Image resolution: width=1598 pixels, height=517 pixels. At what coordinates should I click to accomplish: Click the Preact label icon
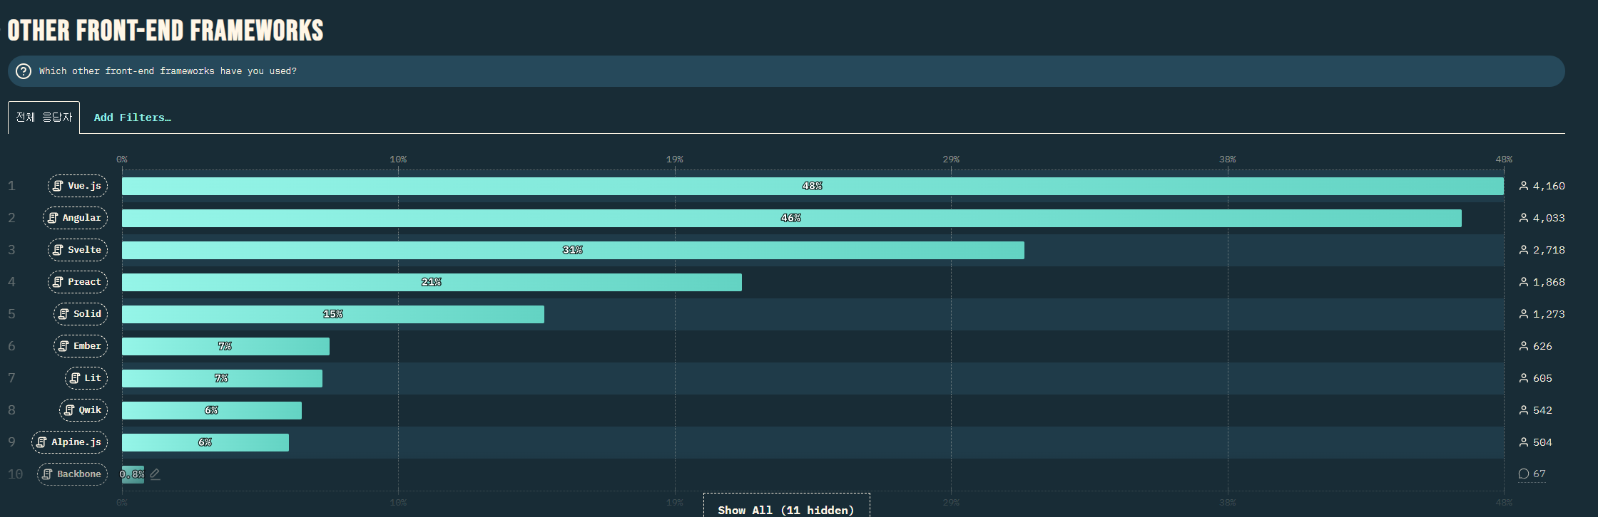point(58,282)
